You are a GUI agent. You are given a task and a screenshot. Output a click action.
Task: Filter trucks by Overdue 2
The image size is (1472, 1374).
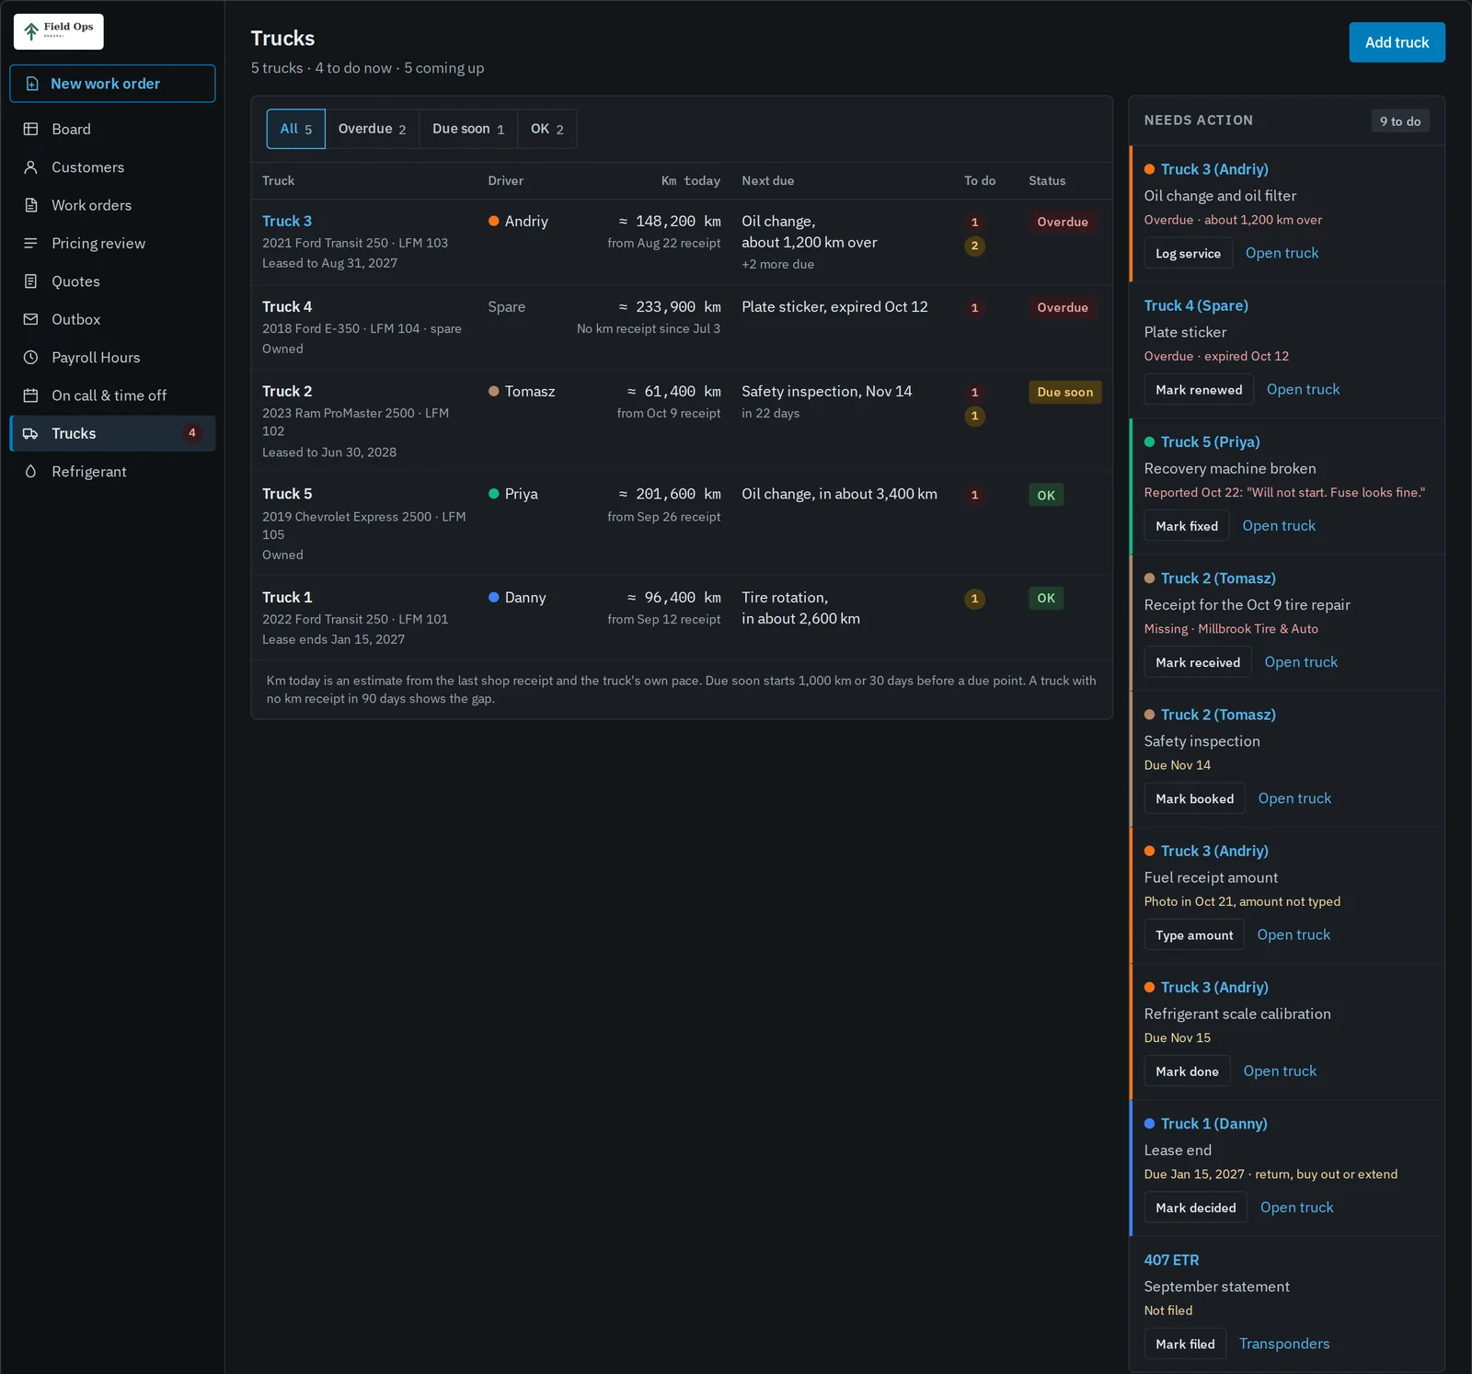pyautogui.click(x=372, y=129)
